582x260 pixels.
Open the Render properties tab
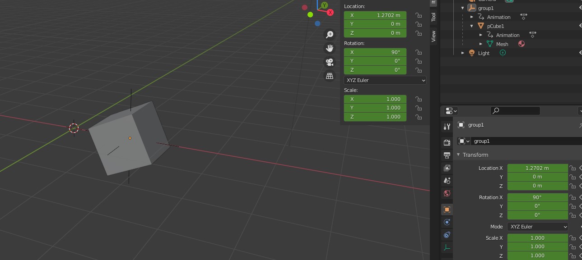[x=447, y=143]
